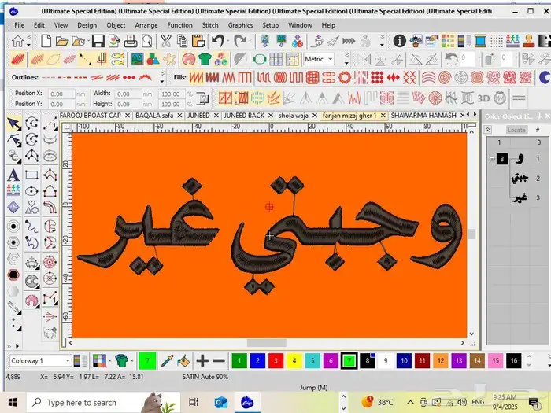Create a new design file
This screenshot has width=551, height=413.
click(x=46, y=41)
